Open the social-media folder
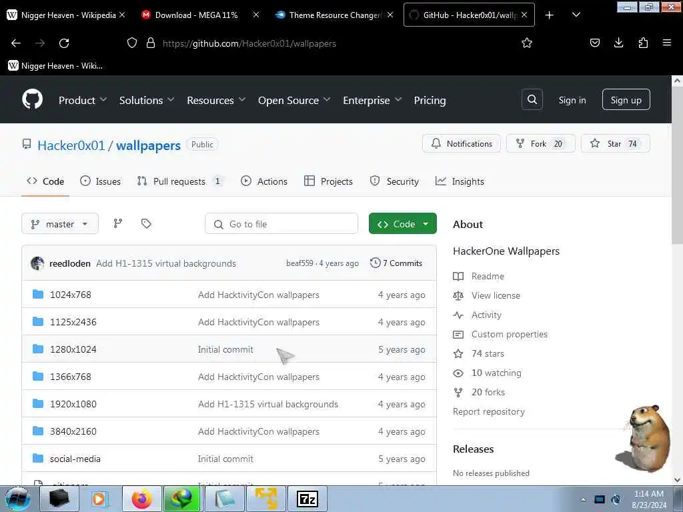The height and width of the screenshot is (512, 683). (75, 459)
